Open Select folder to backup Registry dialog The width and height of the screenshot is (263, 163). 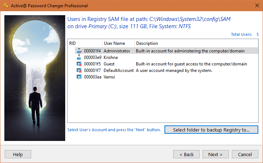(x=211, y=130)
